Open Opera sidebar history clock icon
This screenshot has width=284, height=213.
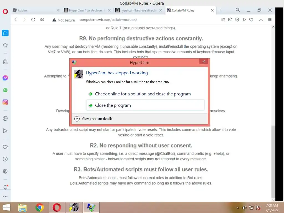click(5, 159)
